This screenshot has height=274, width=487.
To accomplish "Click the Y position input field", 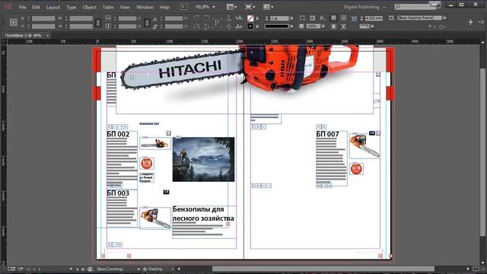I will (43, 27).
